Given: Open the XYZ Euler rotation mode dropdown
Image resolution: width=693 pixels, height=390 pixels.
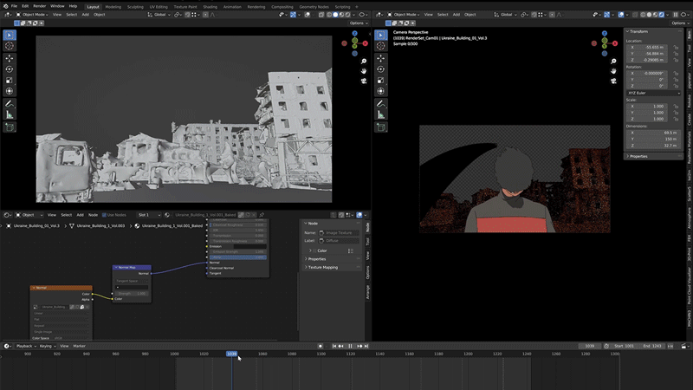Looking at the screenshot, I should tap(653, 93).
